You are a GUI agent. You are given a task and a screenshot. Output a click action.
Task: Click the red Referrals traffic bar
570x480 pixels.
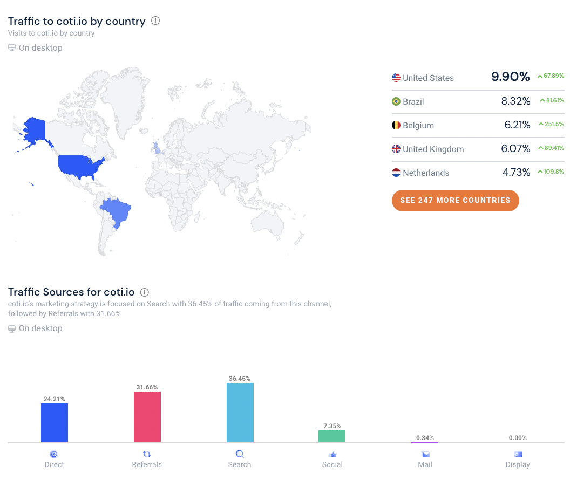(147, 417)
